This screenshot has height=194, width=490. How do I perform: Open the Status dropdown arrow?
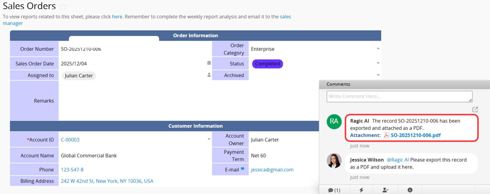coord(378,63)
